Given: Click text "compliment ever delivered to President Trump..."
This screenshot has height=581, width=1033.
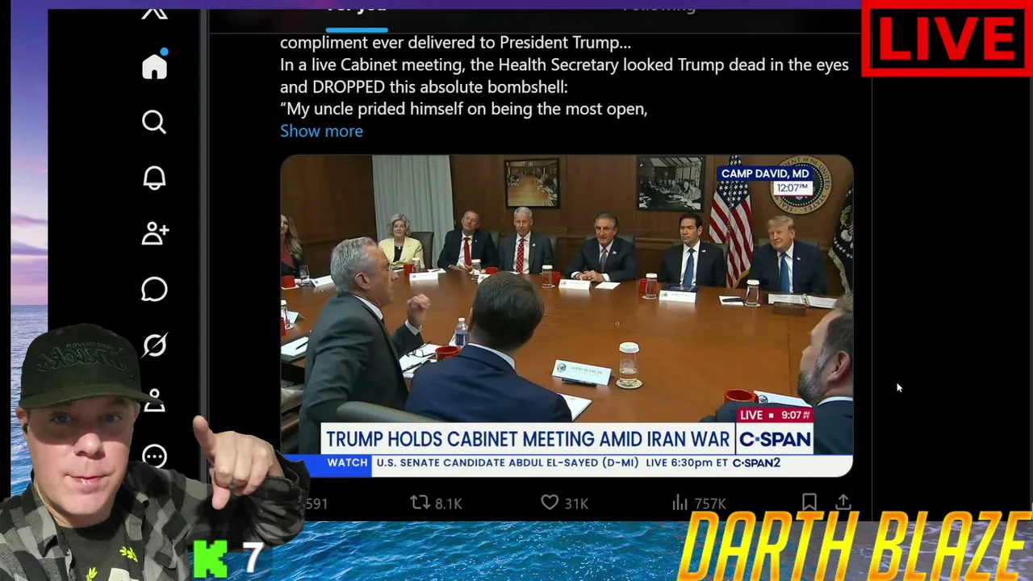Looking at the screenshot, I should 455,43.
